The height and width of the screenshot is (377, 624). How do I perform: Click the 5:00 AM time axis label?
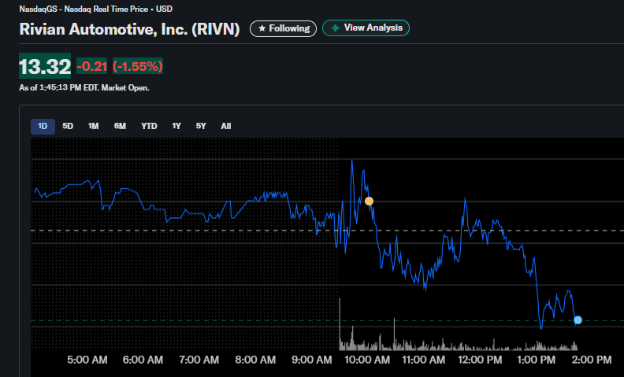[x=87, y=360]
